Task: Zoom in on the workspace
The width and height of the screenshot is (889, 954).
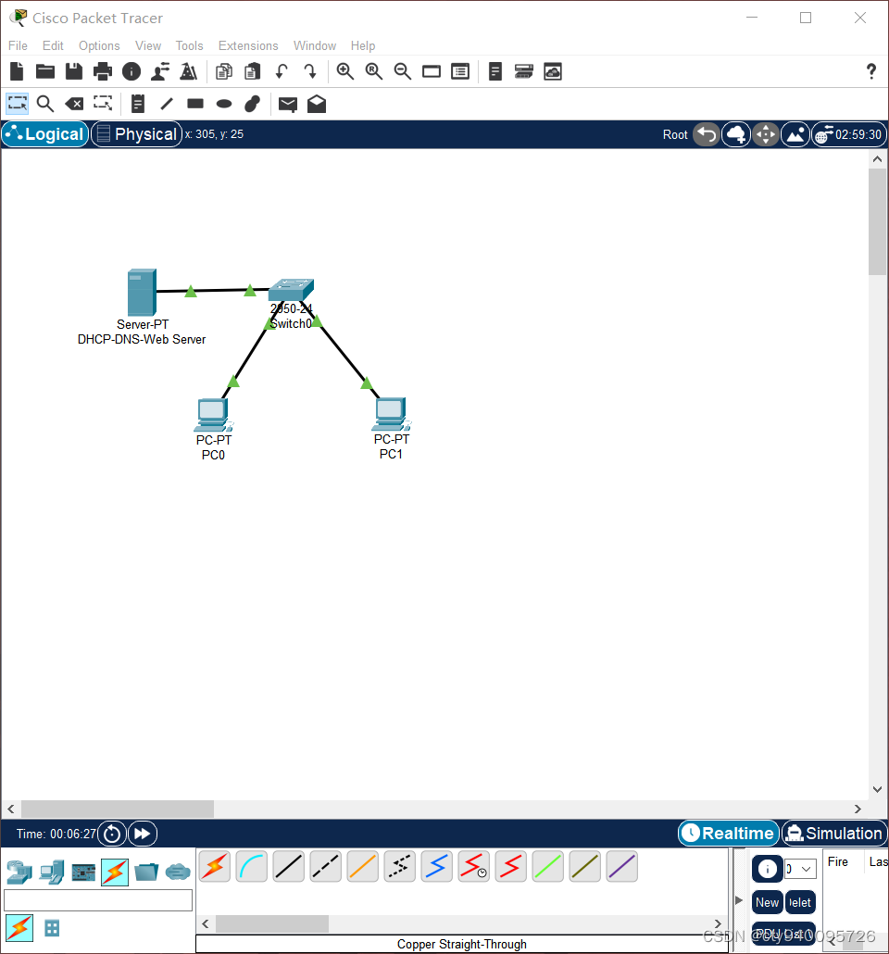Action: coord(345,72)
